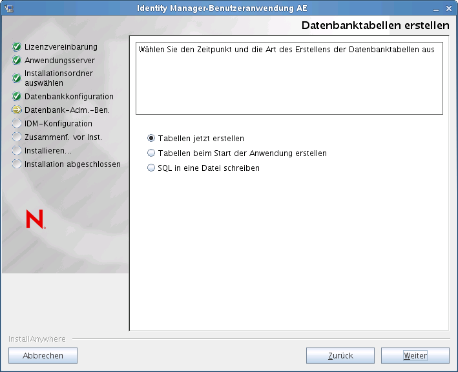This screenshot has height=372, width=458.
Task: Click green checkmark by Datenbankkonfiguration
Action: pos(17,96)
